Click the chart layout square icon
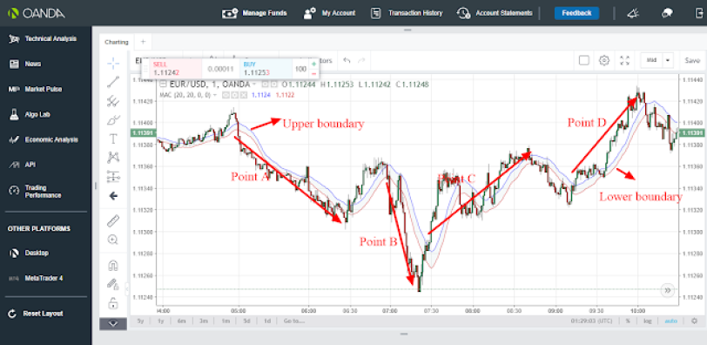The height and width of the screenshot is (345, 707). tap(584, 60)
